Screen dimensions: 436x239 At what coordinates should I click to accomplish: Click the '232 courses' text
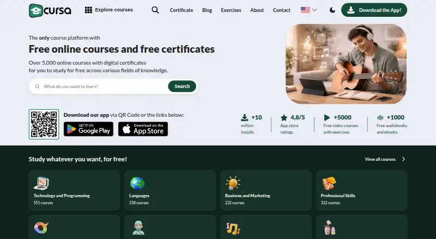235,203
